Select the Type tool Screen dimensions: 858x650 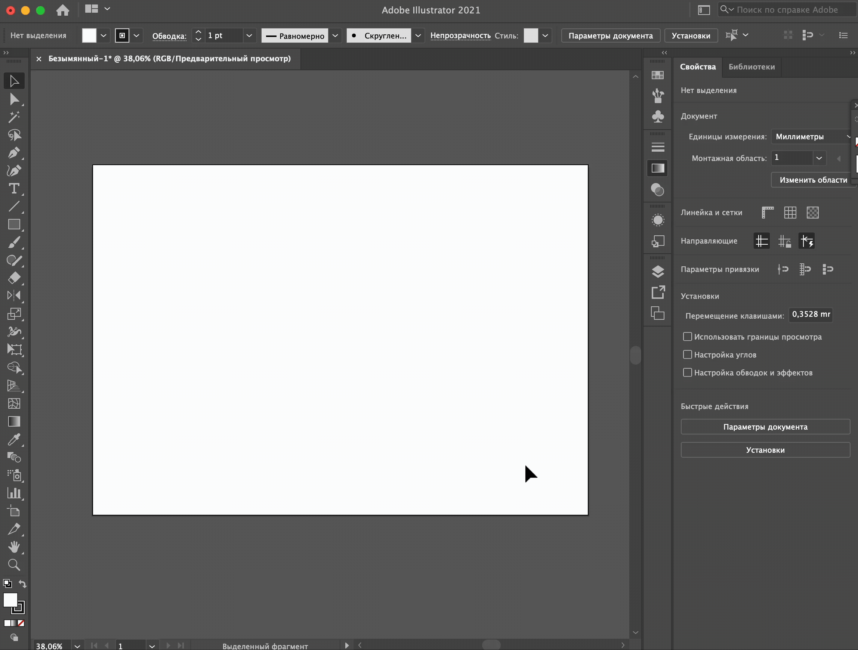[x=14, y=189]
